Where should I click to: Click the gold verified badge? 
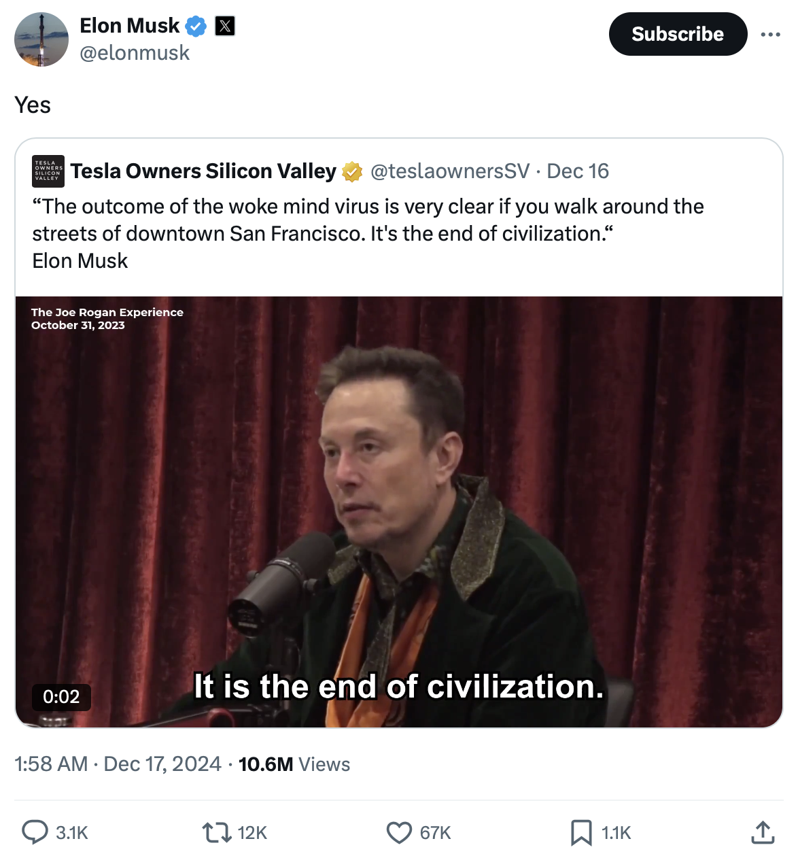[x=352, y=172]
